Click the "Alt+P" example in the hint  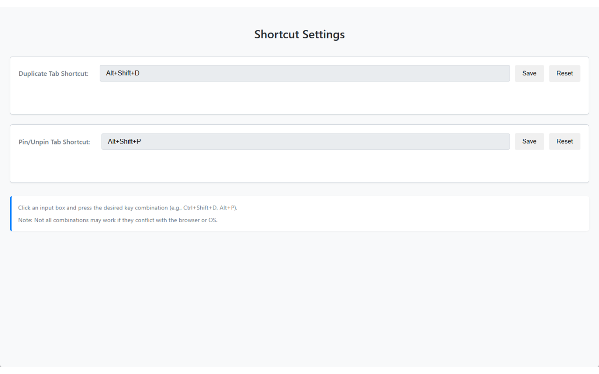(227, 208)
